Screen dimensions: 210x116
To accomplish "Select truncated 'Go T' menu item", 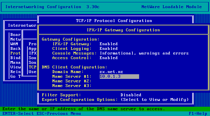I will pyautogui.click(x=15, y=77).
